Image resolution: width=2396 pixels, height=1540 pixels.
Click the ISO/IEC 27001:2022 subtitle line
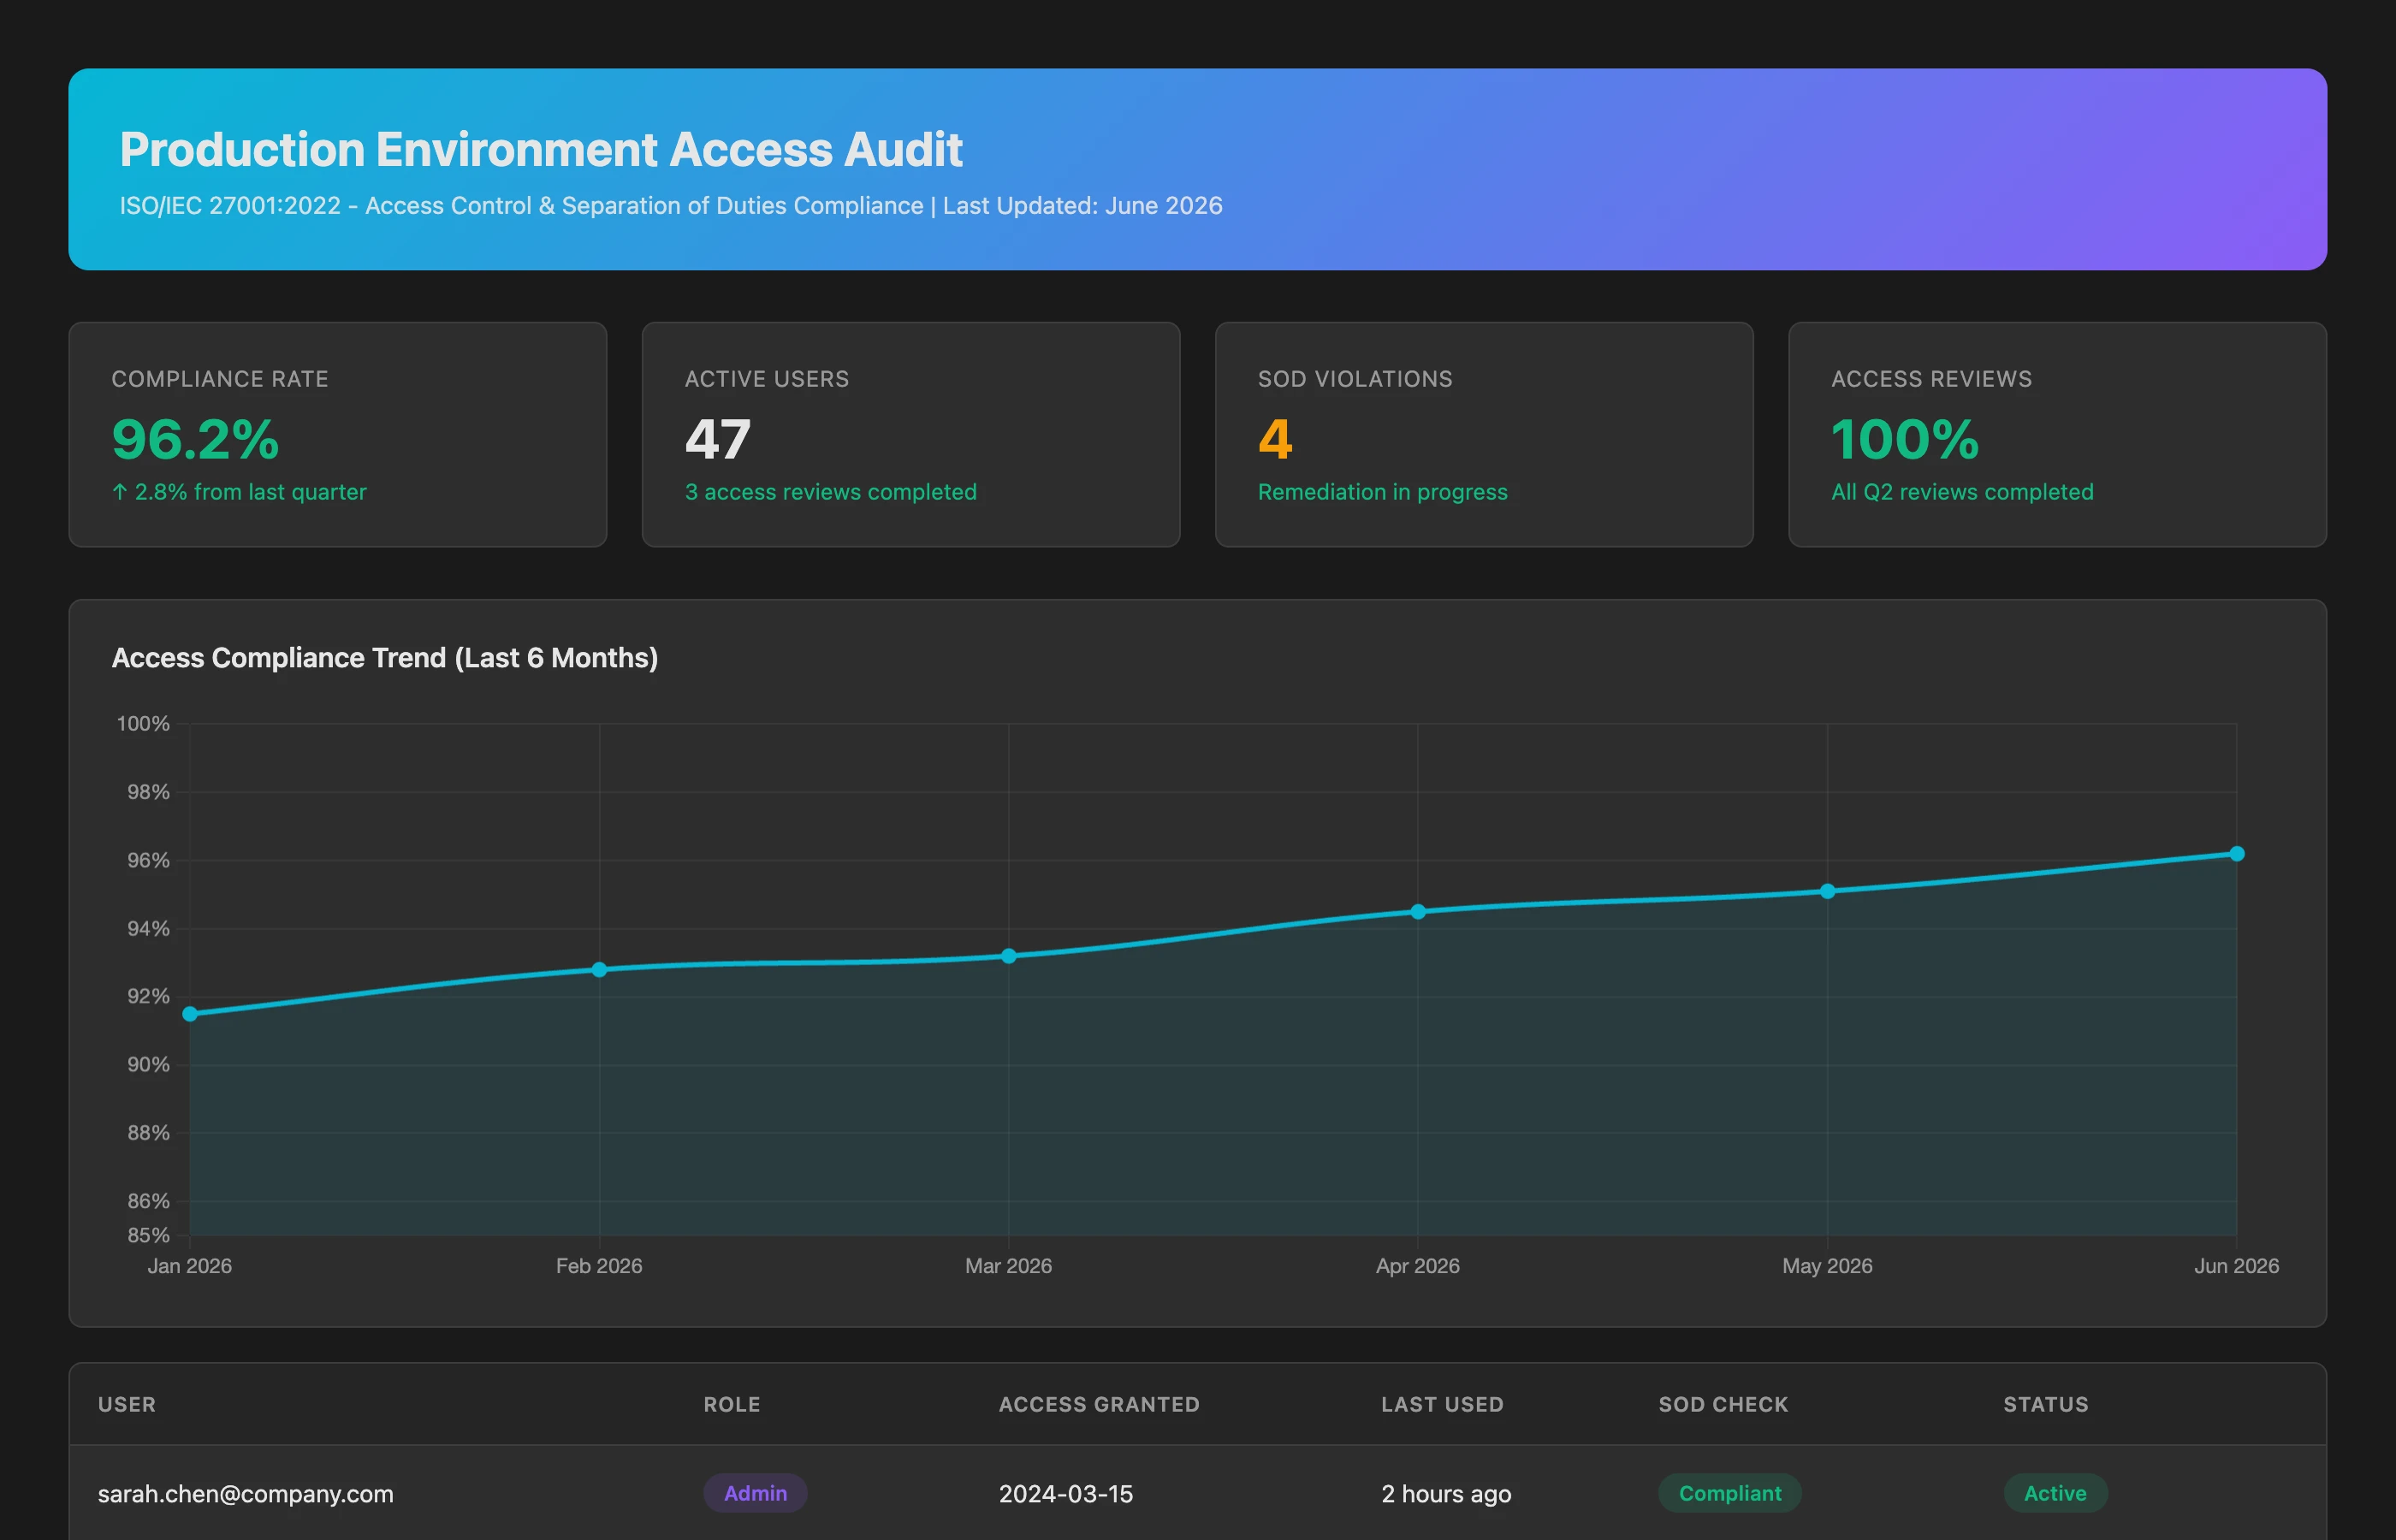(670, 205)
